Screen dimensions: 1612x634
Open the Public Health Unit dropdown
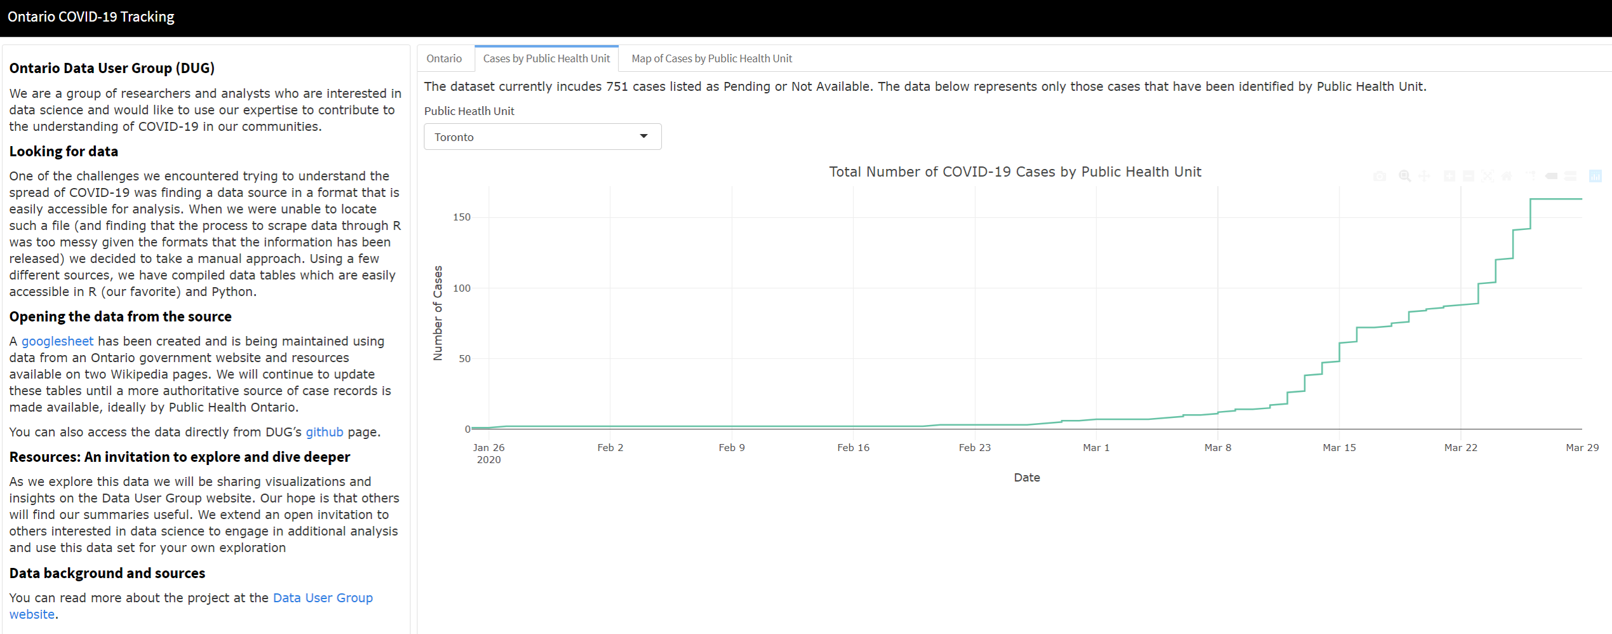click(x=542, y=137)
